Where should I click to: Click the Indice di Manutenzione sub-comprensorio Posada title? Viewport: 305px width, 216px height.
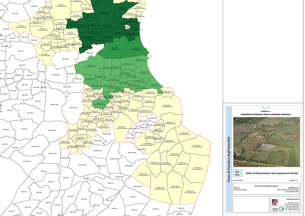point(272,173)
